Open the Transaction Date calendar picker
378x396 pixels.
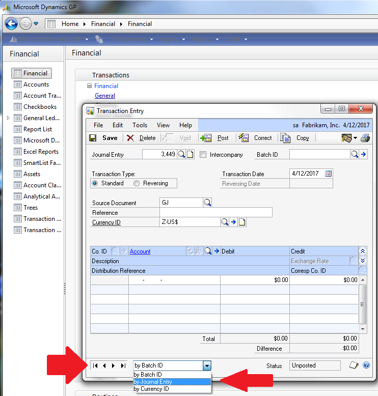[328, 174]
